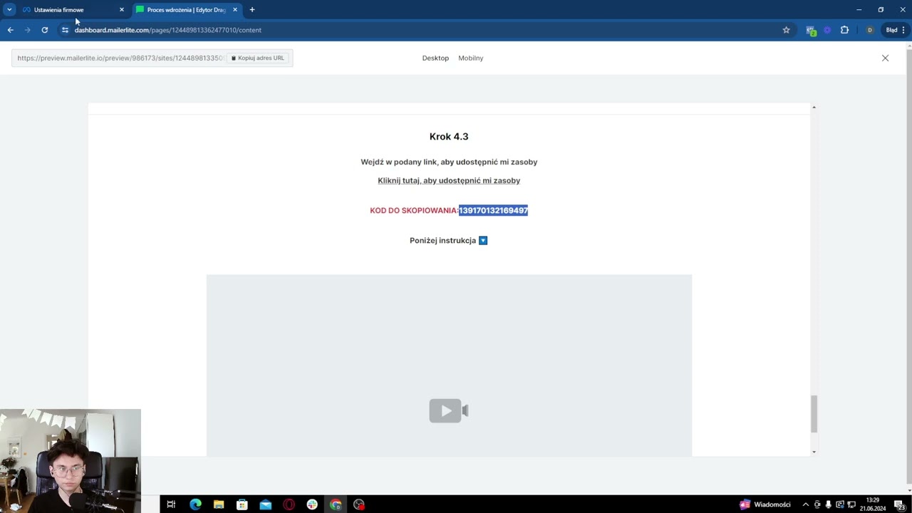Switch preview to Desktop view
This screenshot has height=513, width=912.
point(435,58)
